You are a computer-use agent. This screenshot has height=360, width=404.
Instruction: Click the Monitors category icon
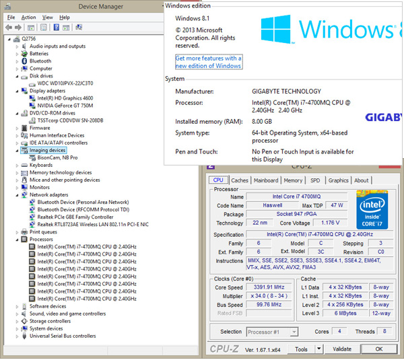point(24,187)
